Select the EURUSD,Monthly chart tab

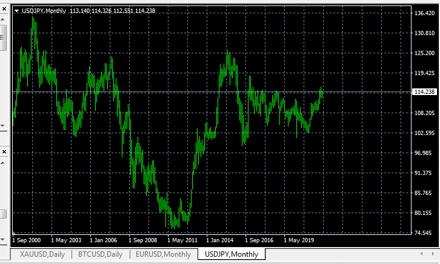[163, 254]
